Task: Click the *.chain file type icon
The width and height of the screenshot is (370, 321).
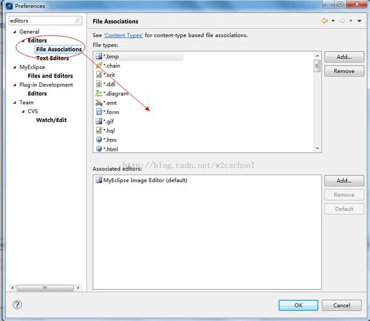Action: point(99,66)
